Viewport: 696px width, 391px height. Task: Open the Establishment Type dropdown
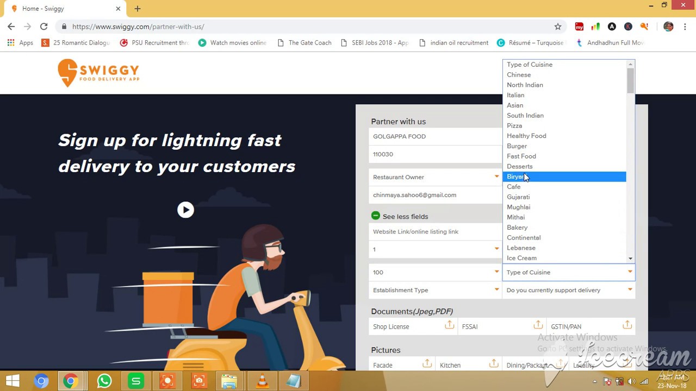click(x=436, y=290)
